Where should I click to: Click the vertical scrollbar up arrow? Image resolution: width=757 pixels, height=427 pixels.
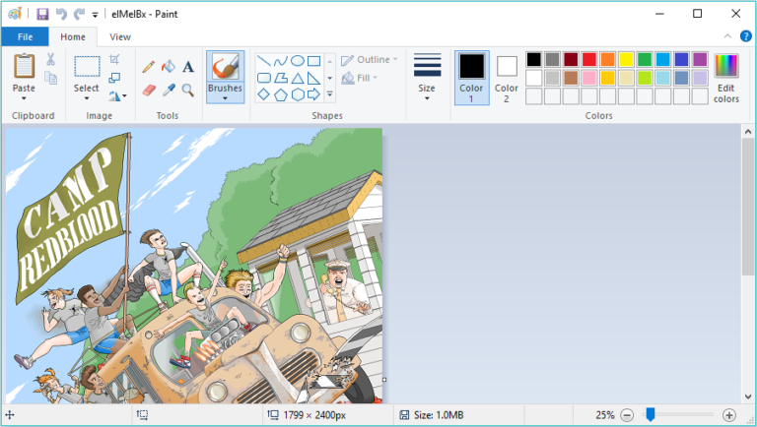coord(748,131)
